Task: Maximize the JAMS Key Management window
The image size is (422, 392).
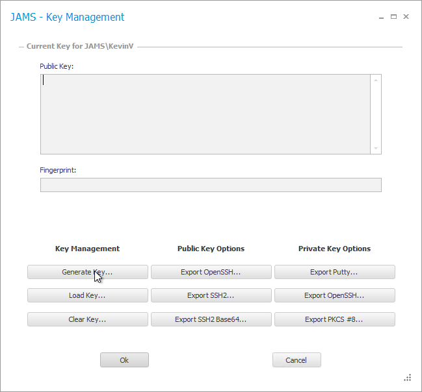Action: click(x=393, y=17)
